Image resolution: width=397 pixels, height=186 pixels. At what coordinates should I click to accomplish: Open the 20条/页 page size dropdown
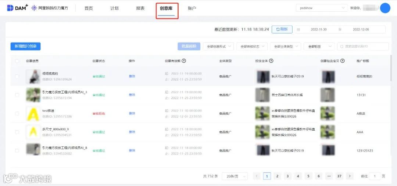coord(235,176)
